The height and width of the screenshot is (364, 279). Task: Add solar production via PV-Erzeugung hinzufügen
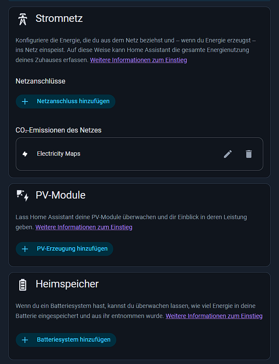pyautogui.click(x=65, y=249)
